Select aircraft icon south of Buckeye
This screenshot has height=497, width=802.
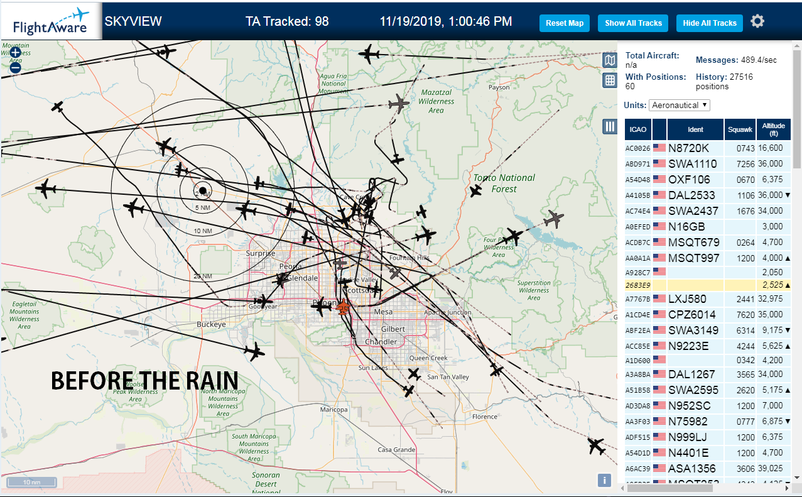(254, 352)
